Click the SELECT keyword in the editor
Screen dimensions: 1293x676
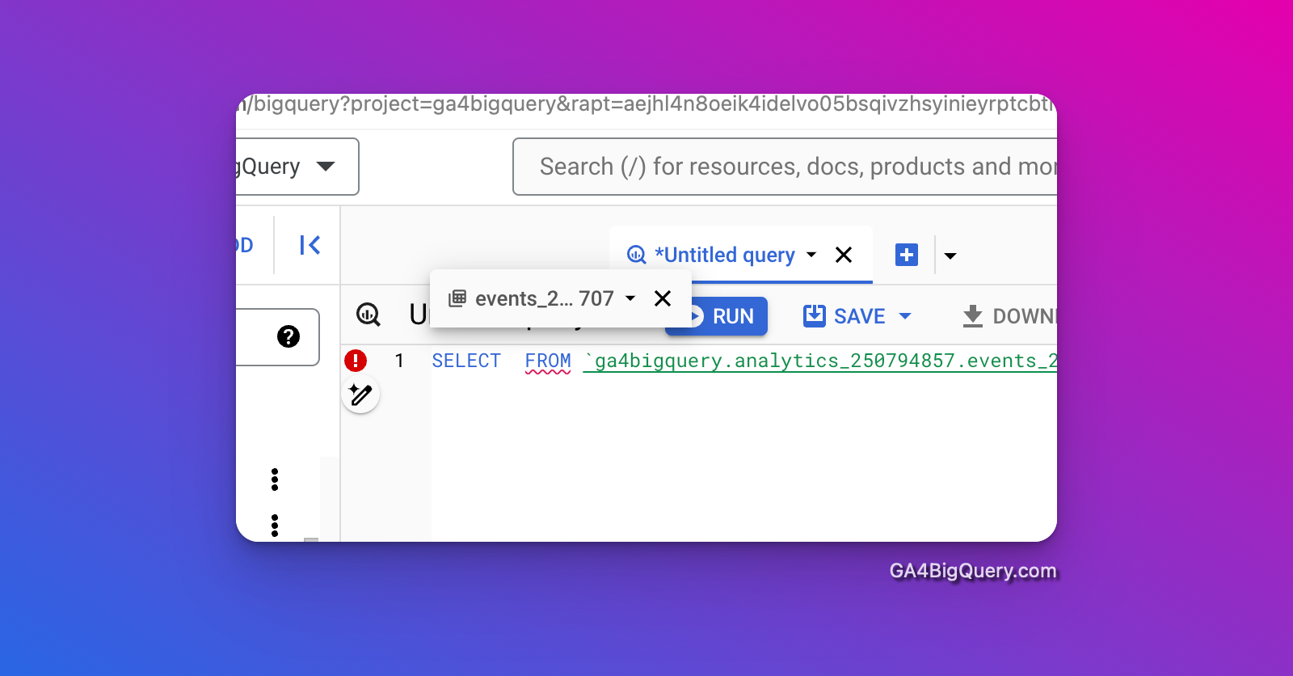(466, 361)
